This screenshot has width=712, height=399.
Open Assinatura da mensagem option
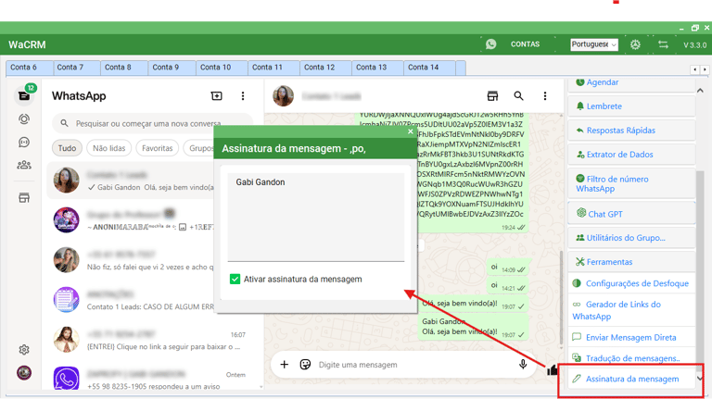(x=631, y=379)
